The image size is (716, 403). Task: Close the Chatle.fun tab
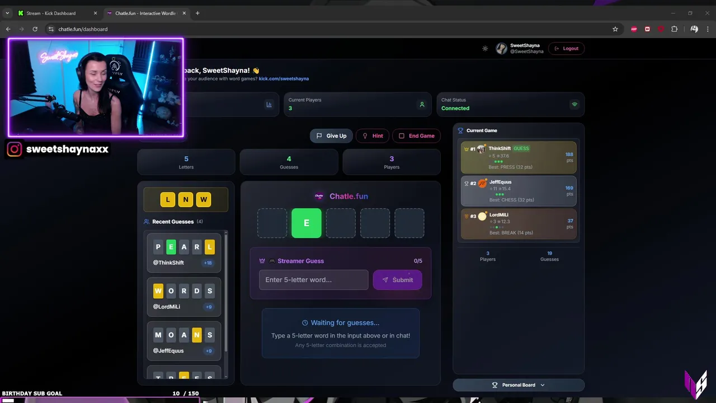185,13
